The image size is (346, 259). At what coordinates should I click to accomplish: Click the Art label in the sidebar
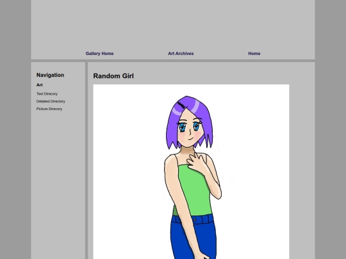(x=40, y=85)
